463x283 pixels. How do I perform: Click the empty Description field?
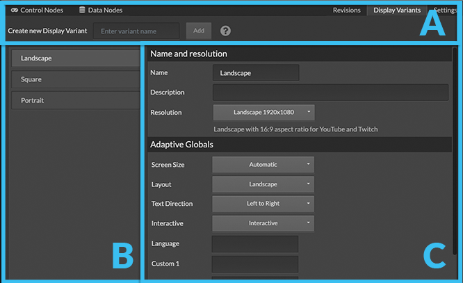point(330,92)
